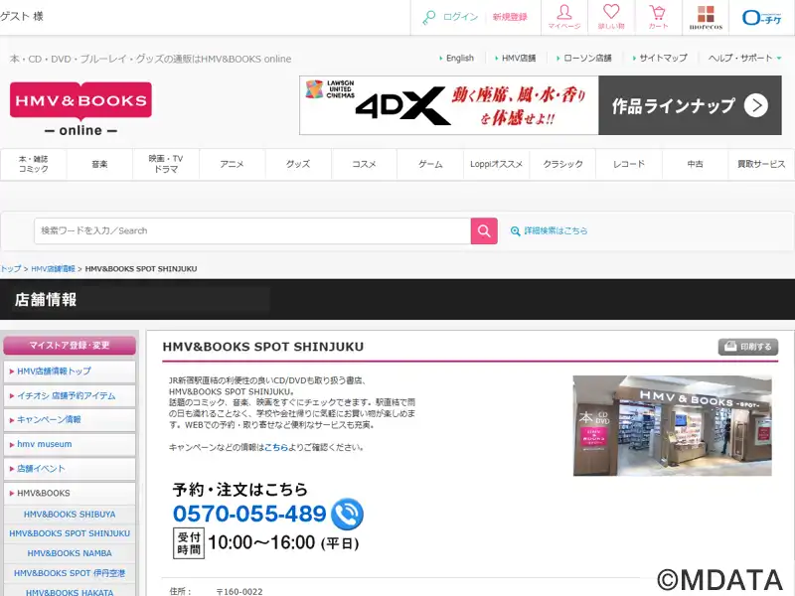
Task: Click the ログイン link
Action: (460, 17)
